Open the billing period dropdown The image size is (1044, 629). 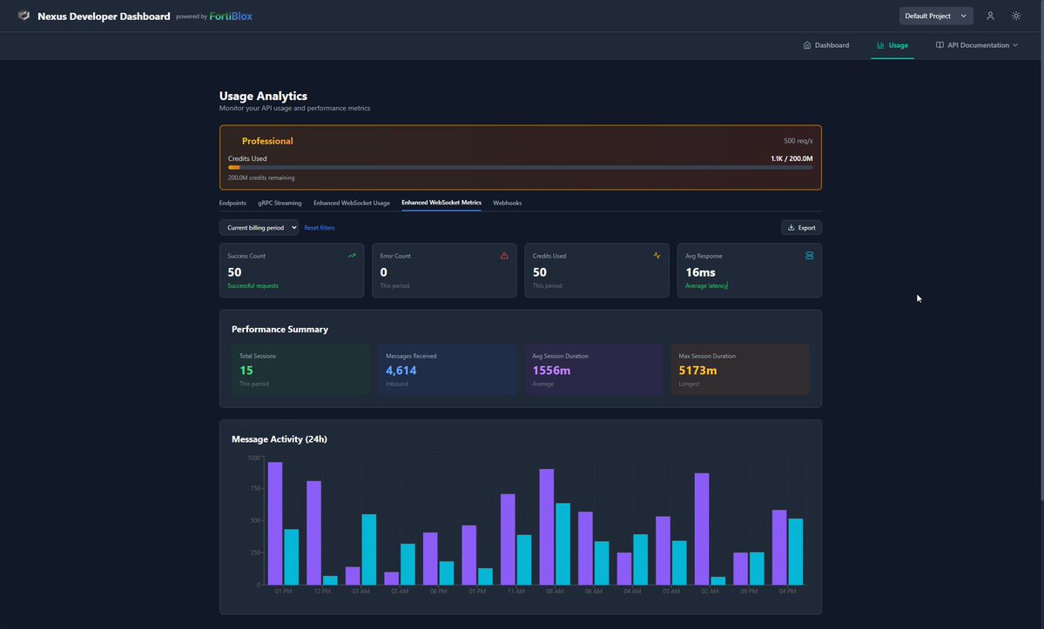pos(258,227)
